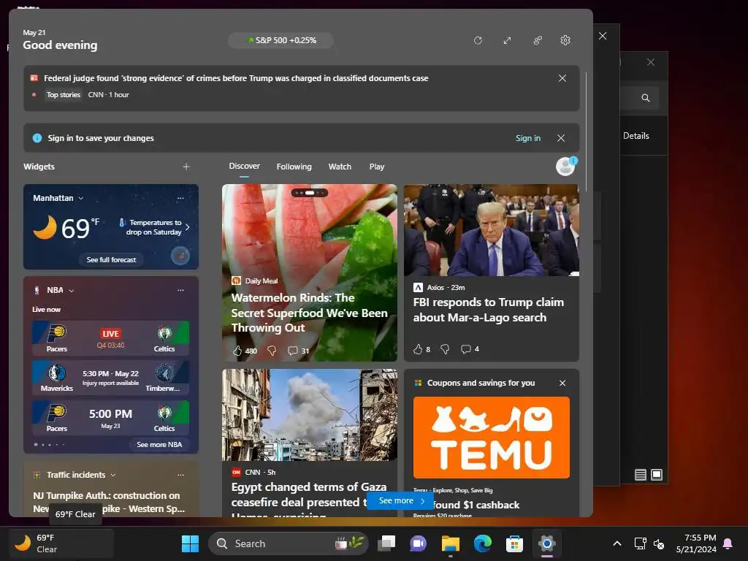Open comments on FBI responds article
Image resolution: width=748 pixels, height=561 pixels.
[x=470, y=349]
